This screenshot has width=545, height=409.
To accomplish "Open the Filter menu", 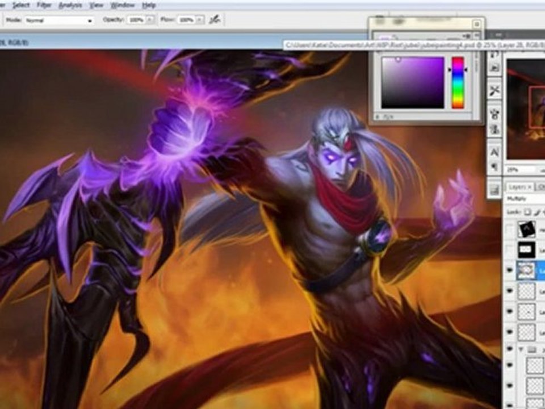I will (x=44, y=5).
